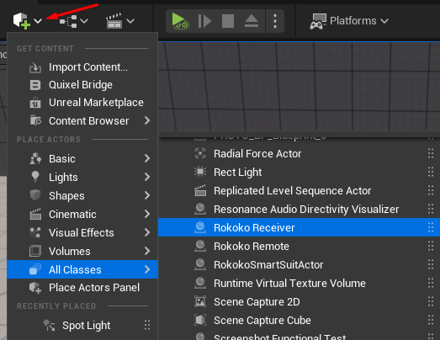This screenshot has height=340, width=440.
Task: Click the Platforms gamepad monitor icon
Action: click(318, 21)
